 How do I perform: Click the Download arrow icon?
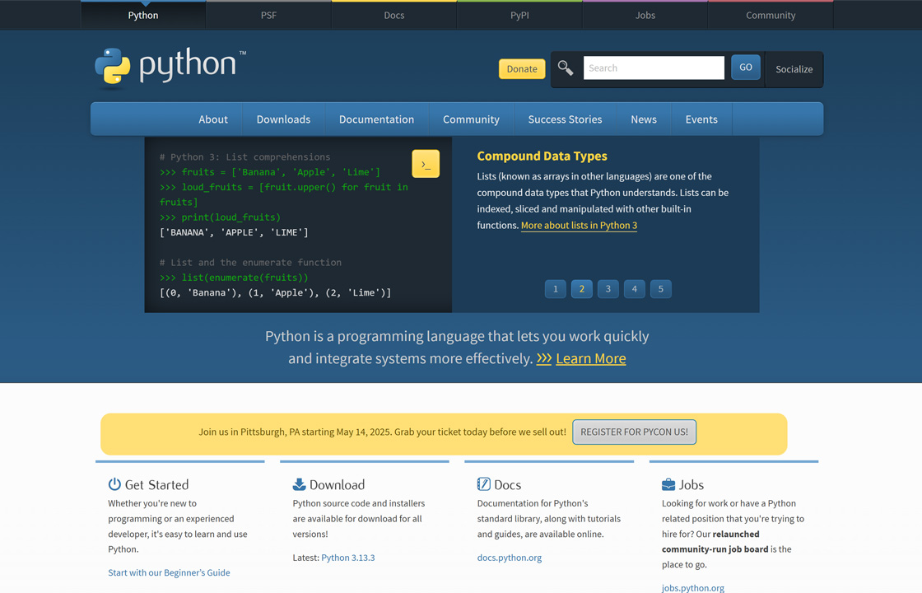[300, 484]
